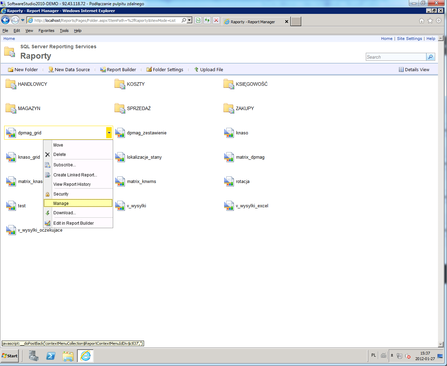
Task: Open the KOSZTY folder icon
Action: pos(120,84)
